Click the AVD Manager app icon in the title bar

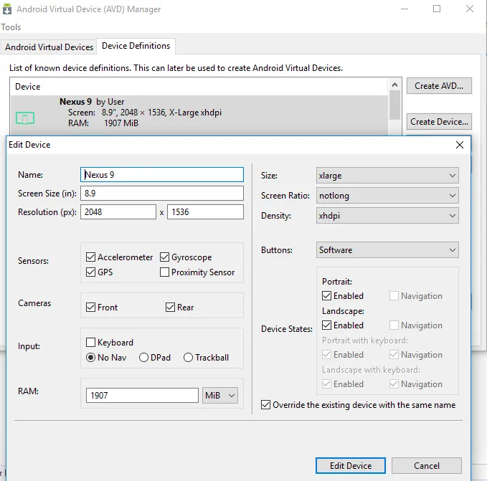7,9
